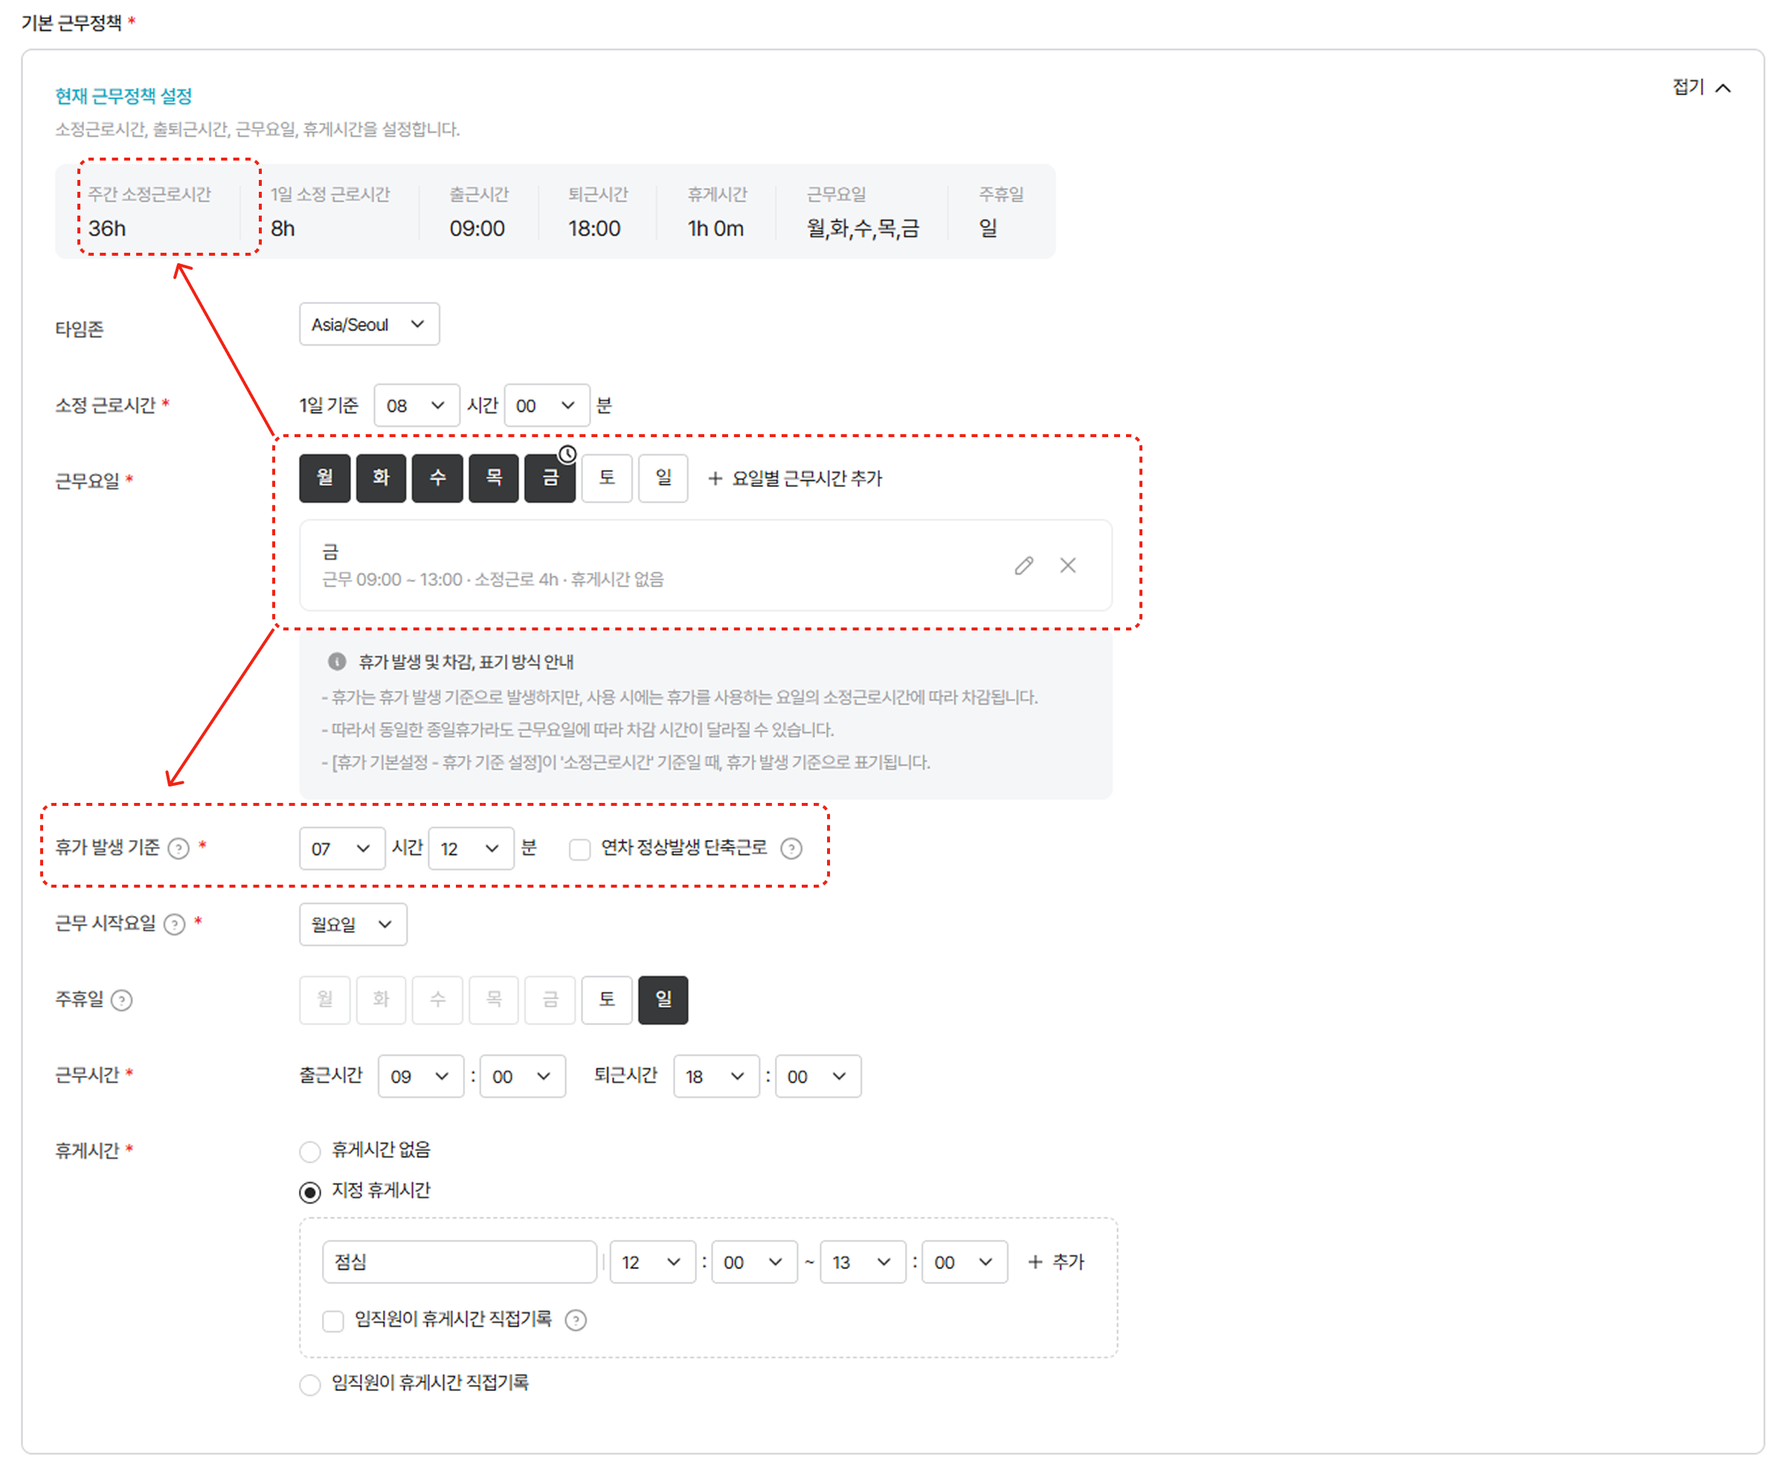Click the 월,화,수,목,금 work days summary
Image resolution: width=1785 pixels, height=1472 pixels.
[863, 228]
